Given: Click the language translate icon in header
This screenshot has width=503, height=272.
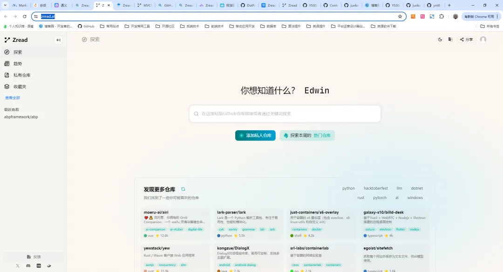Looking at the screenshot, I should point(450,40).
